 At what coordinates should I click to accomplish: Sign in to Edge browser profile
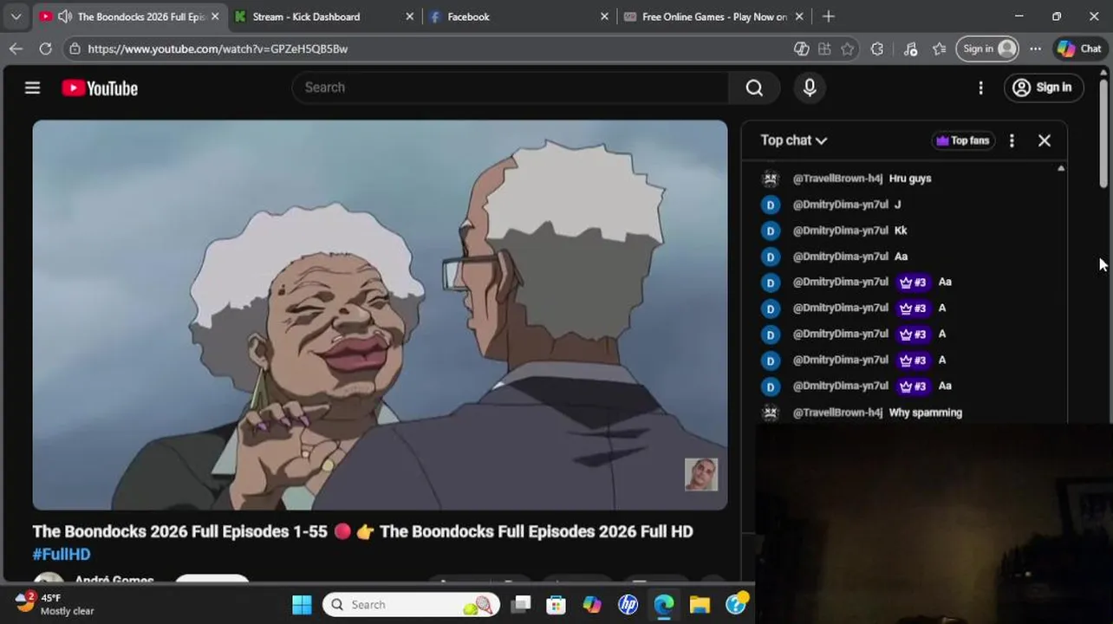point(987,49)
